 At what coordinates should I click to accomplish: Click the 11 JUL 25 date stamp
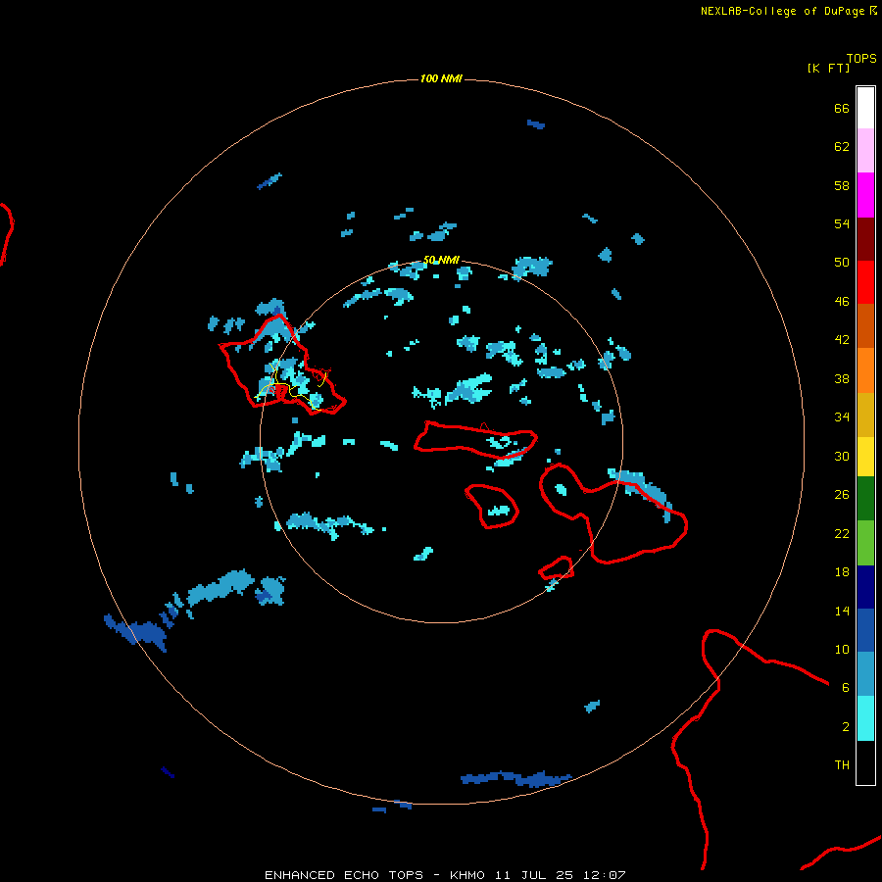coord(534,875)
